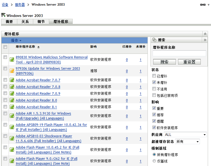Click the 影响 column header

[93, 47]
